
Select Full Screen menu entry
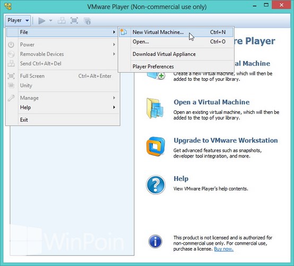pos(62,76)
